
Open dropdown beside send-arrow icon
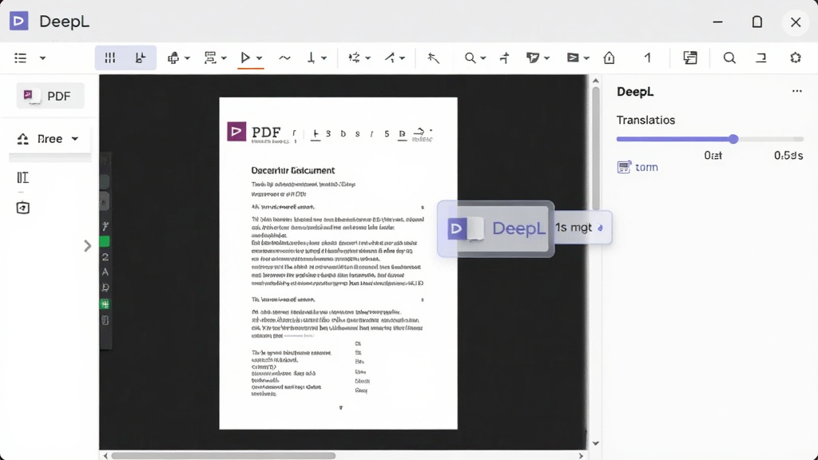586,58
